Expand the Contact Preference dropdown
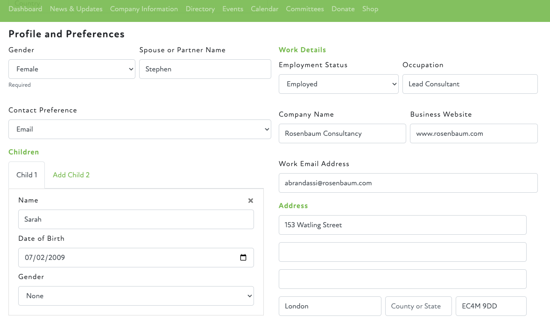Viewport: 550px width, 322px height. point(140,129)
